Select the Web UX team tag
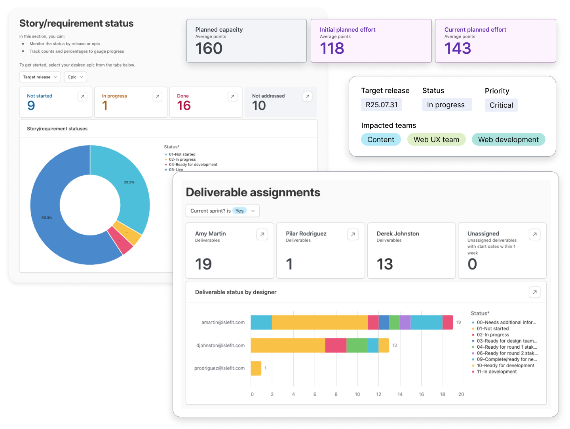 437,139
